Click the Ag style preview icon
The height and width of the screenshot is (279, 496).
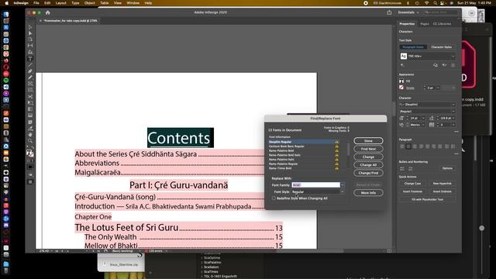coord(403,56)
